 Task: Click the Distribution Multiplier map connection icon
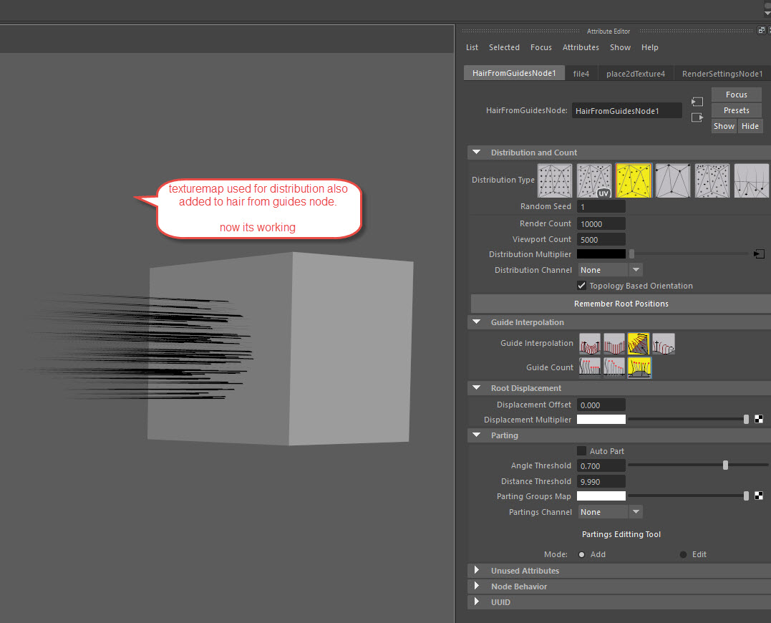pos(759,254)
